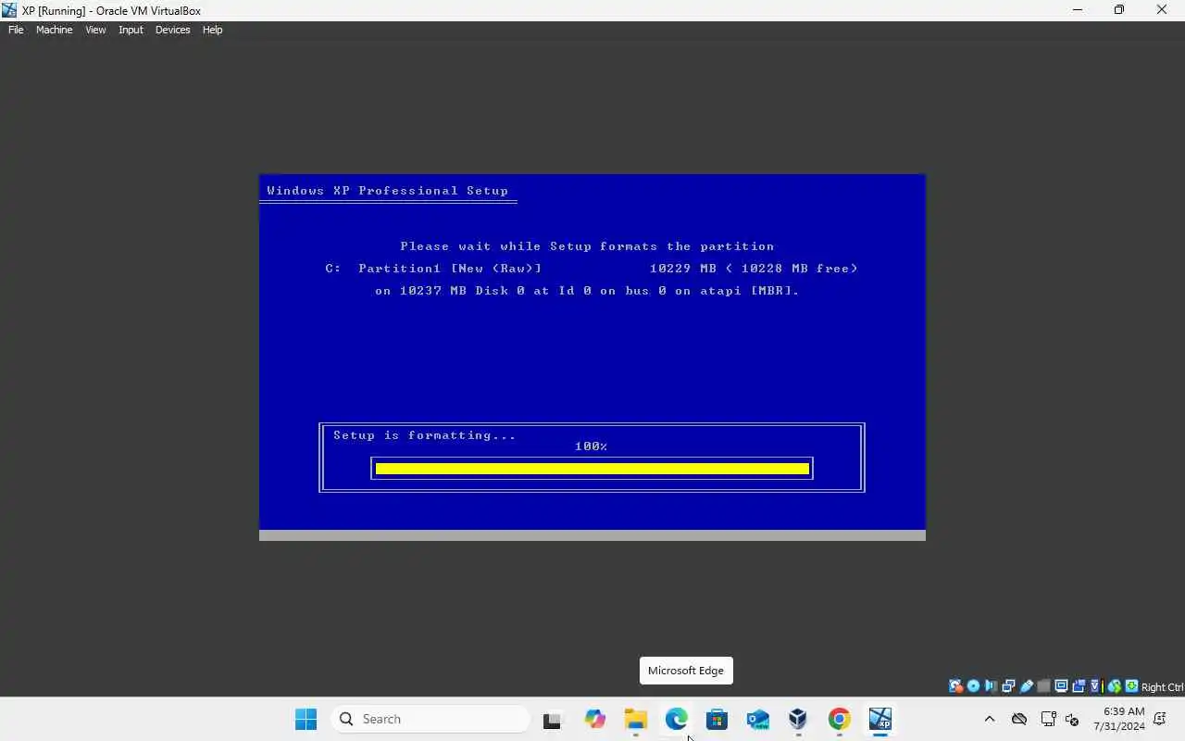Click the mouse integration indicator icon
The height and width of the screenshot is (741, 1185).
point(1115,686)
